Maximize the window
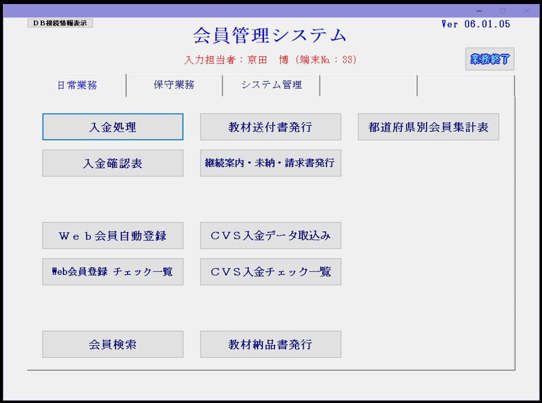This screenshot has width=542, height=403. [502, 10]
